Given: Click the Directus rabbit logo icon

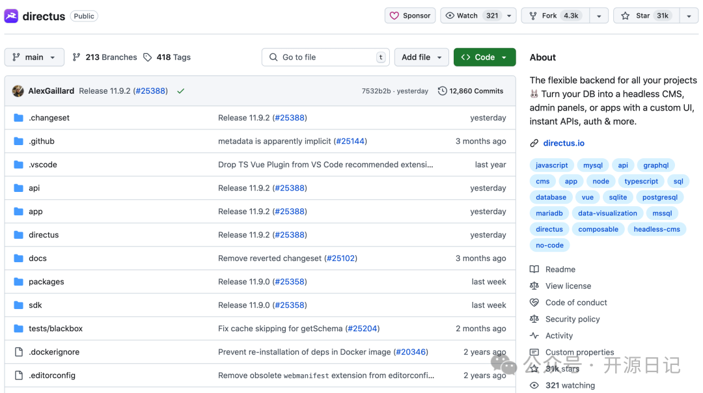Looking at the screenshot, I should click(x=11, y=16).
